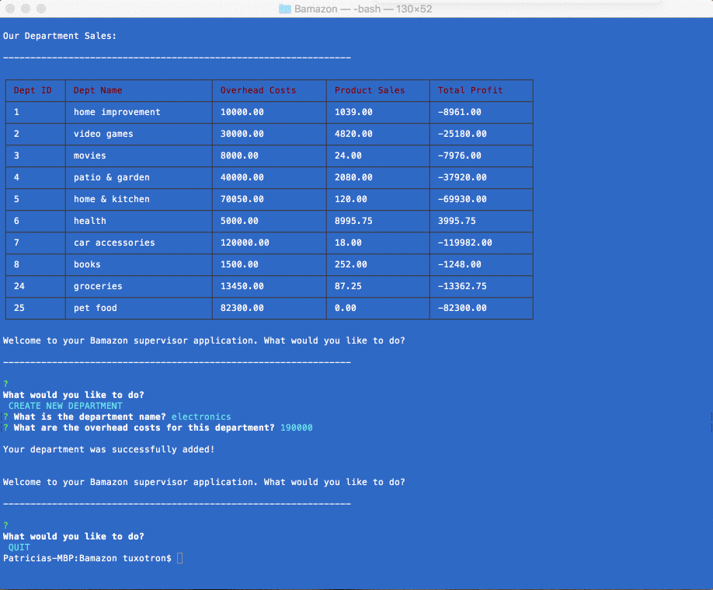This screenshot has width=713, height=590.
Task: Click product sales value 8995.75
Action: (x=353, y=221)
